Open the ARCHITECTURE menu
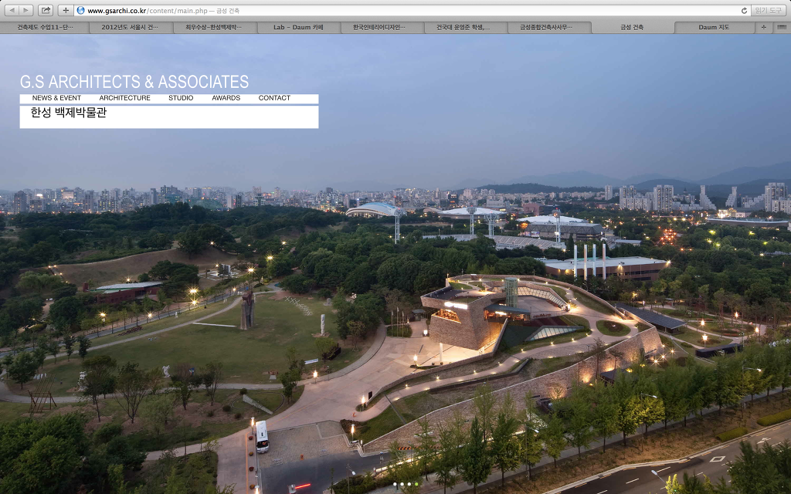Screen dimensions: 791x494 (x=124, y=98)
